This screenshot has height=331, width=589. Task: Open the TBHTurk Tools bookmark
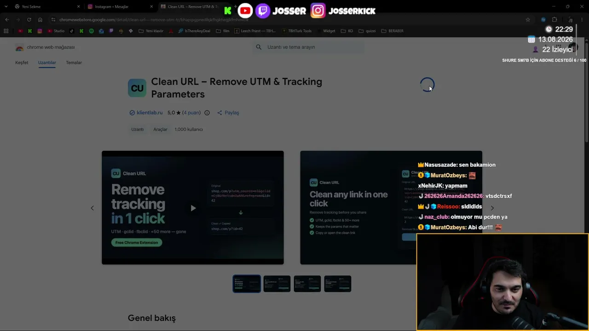coord(296,31)
